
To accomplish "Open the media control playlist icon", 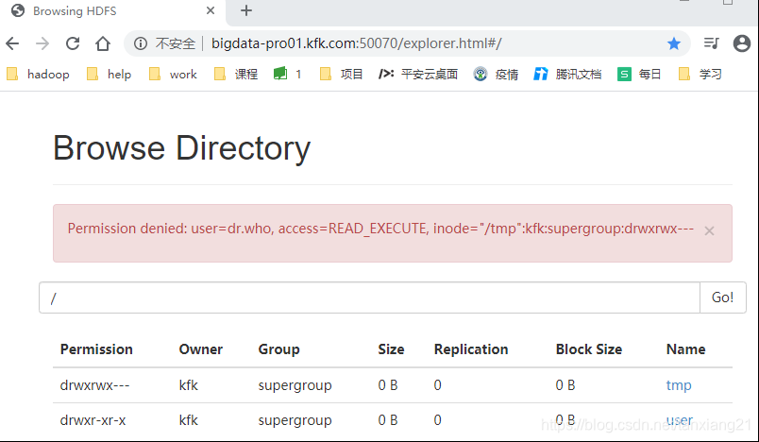I will [x=711, y=43].
